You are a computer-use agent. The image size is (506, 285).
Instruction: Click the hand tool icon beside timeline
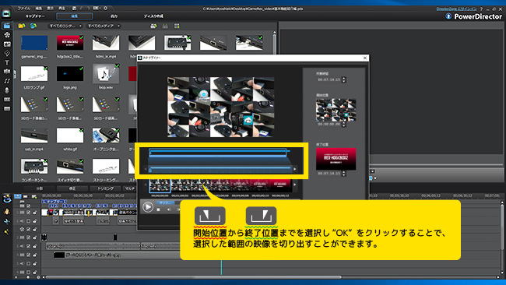[x=7, y=211]
